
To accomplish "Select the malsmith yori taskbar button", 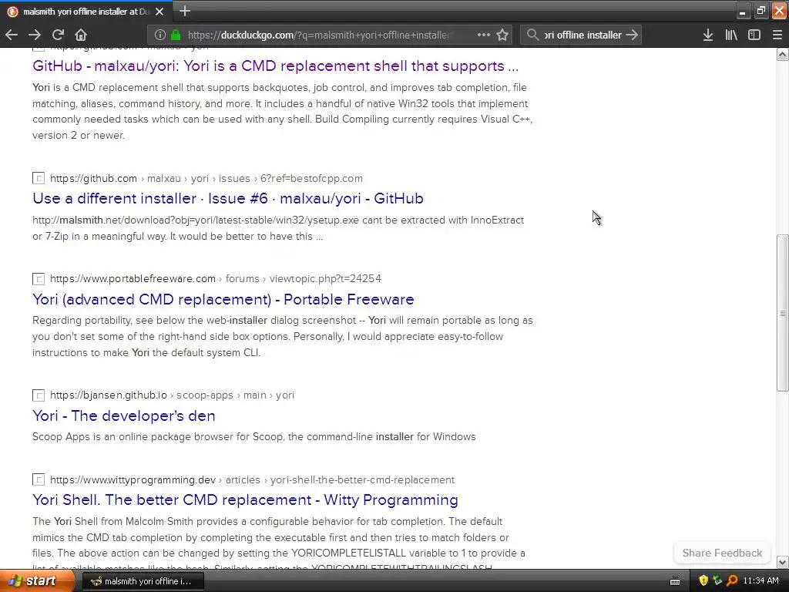I will pyautogui.click(x=143, y=581).
